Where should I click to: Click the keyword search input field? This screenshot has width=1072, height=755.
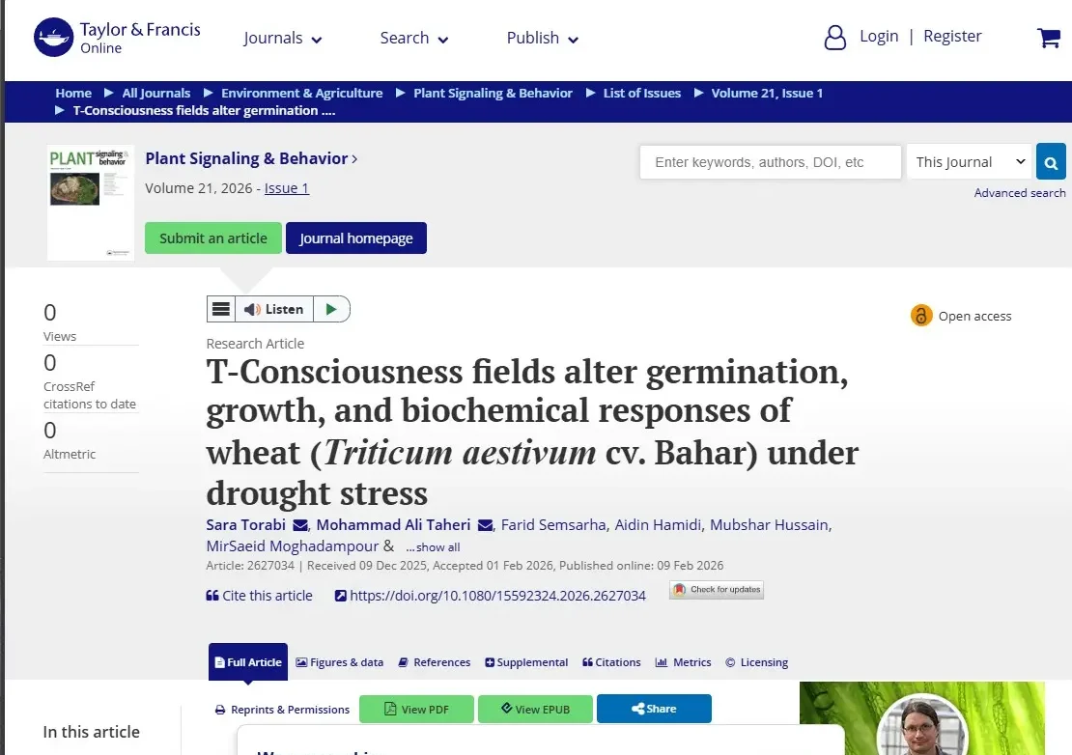(x=771, y=162)
